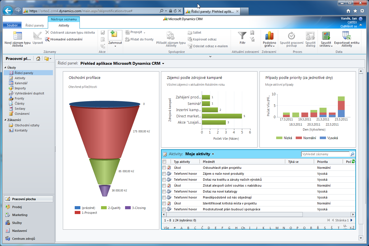Check the row Dotaz na nové katalogy

click(x=164, y=191)
